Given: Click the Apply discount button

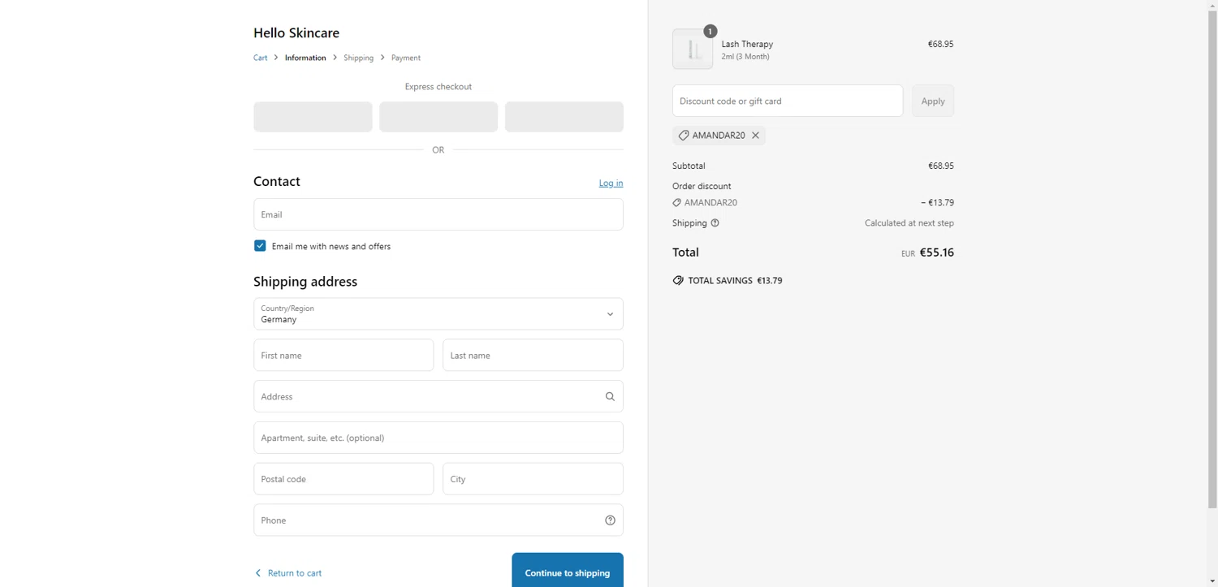Looking at the screenshot, I should [933, 101].
